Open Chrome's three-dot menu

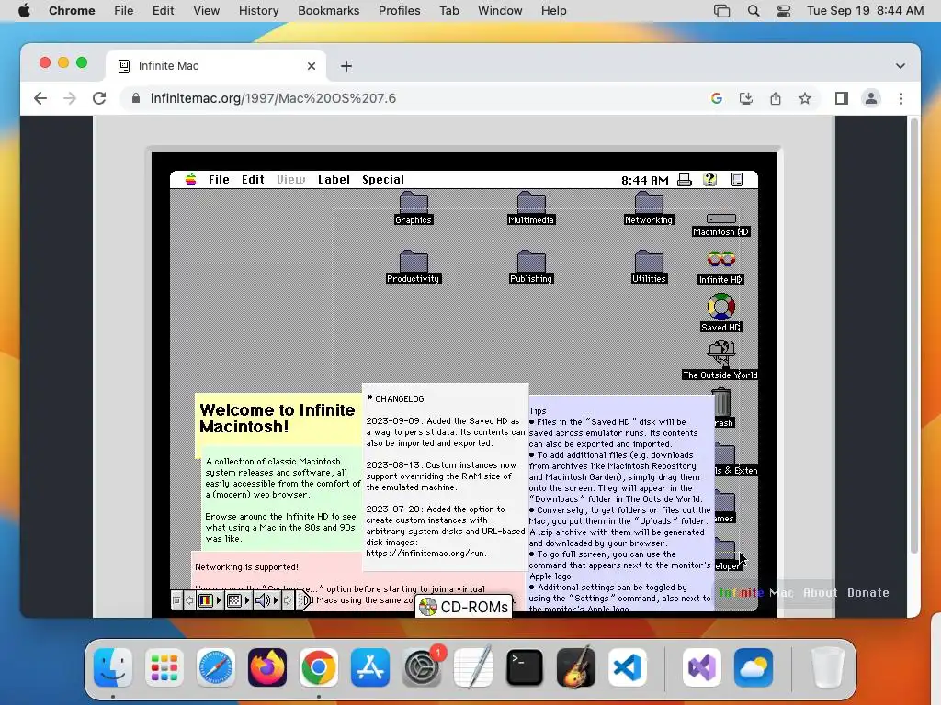[x=901, y=98]
